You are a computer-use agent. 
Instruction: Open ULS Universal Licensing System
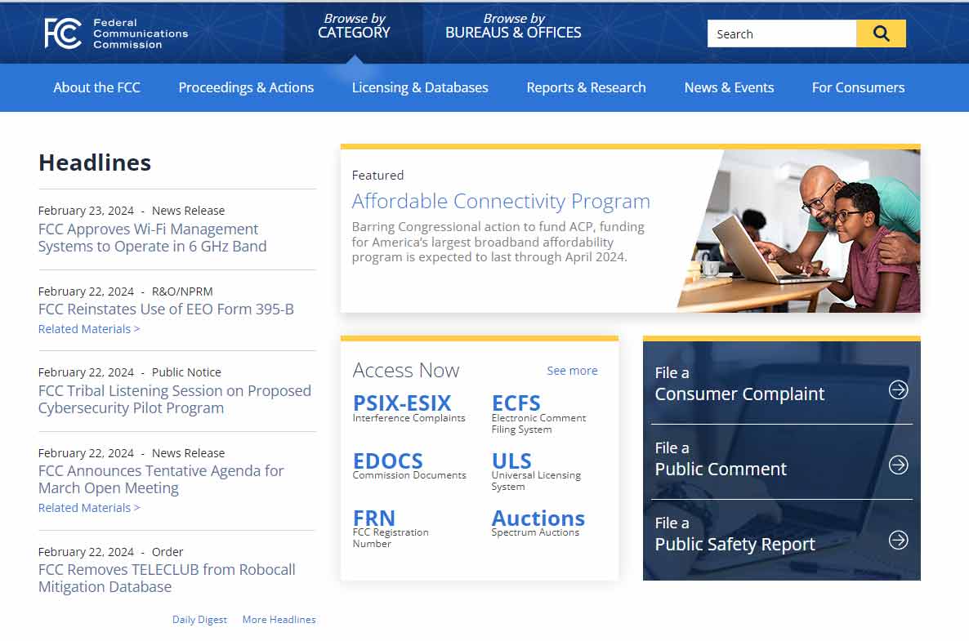click(x=537, y=471)
